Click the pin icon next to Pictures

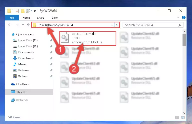[x=51, y=70]
